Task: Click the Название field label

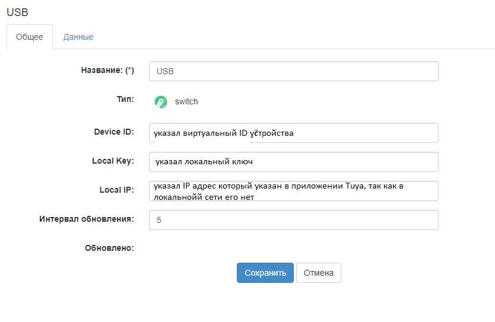Action: pos(101,70)
